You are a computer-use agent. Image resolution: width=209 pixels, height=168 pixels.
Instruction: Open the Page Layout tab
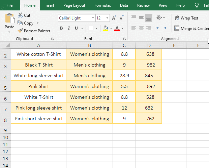click(x=74, y=5)
